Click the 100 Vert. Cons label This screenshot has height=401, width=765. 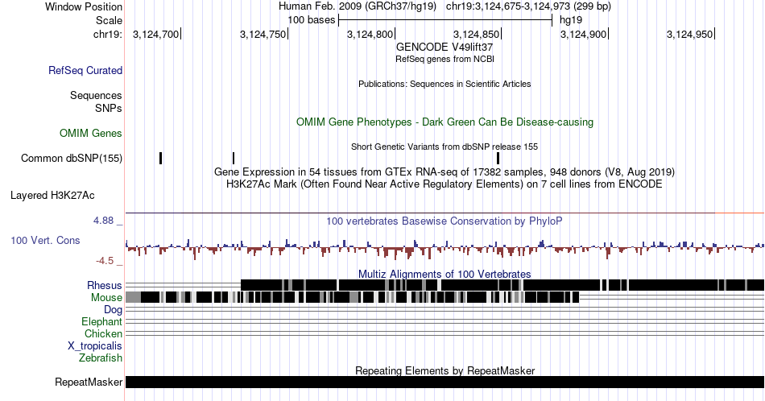click(45, 240)
